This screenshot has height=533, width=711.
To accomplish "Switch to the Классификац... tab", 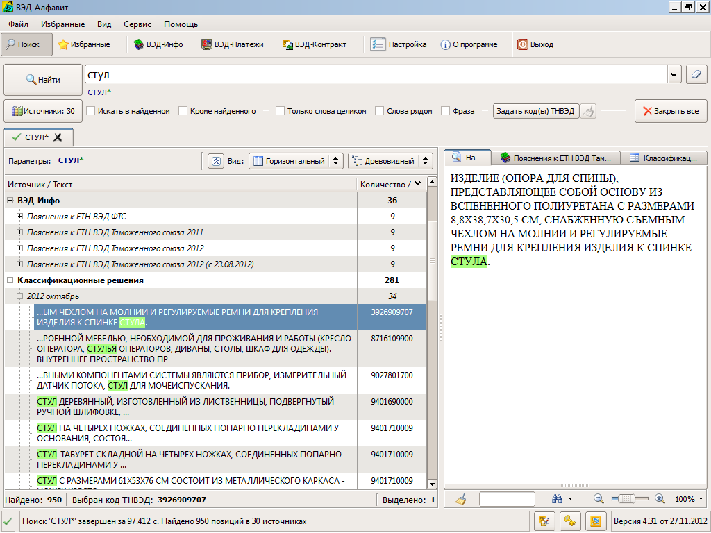I will point(663,158).
